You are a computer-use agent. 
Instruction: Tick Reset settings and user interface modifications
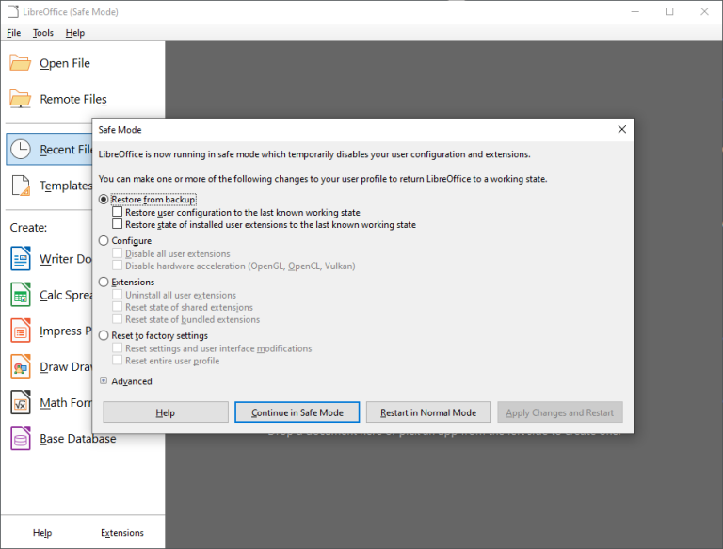118,347
